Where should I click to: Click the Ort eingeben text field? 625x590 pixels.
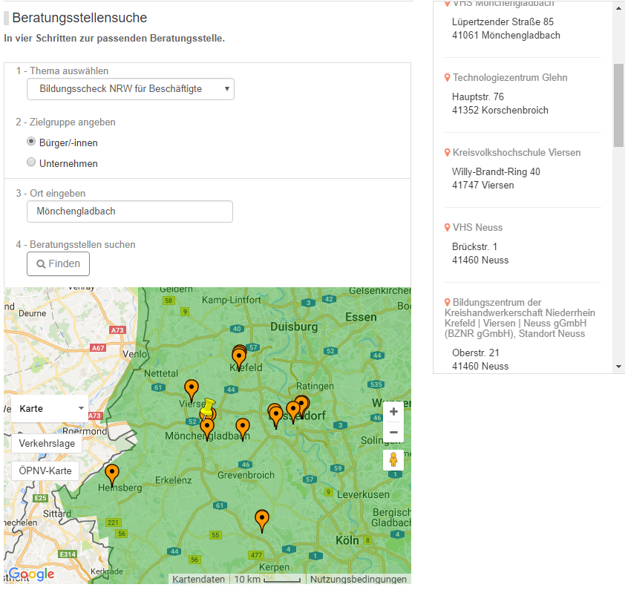(130, 212)
